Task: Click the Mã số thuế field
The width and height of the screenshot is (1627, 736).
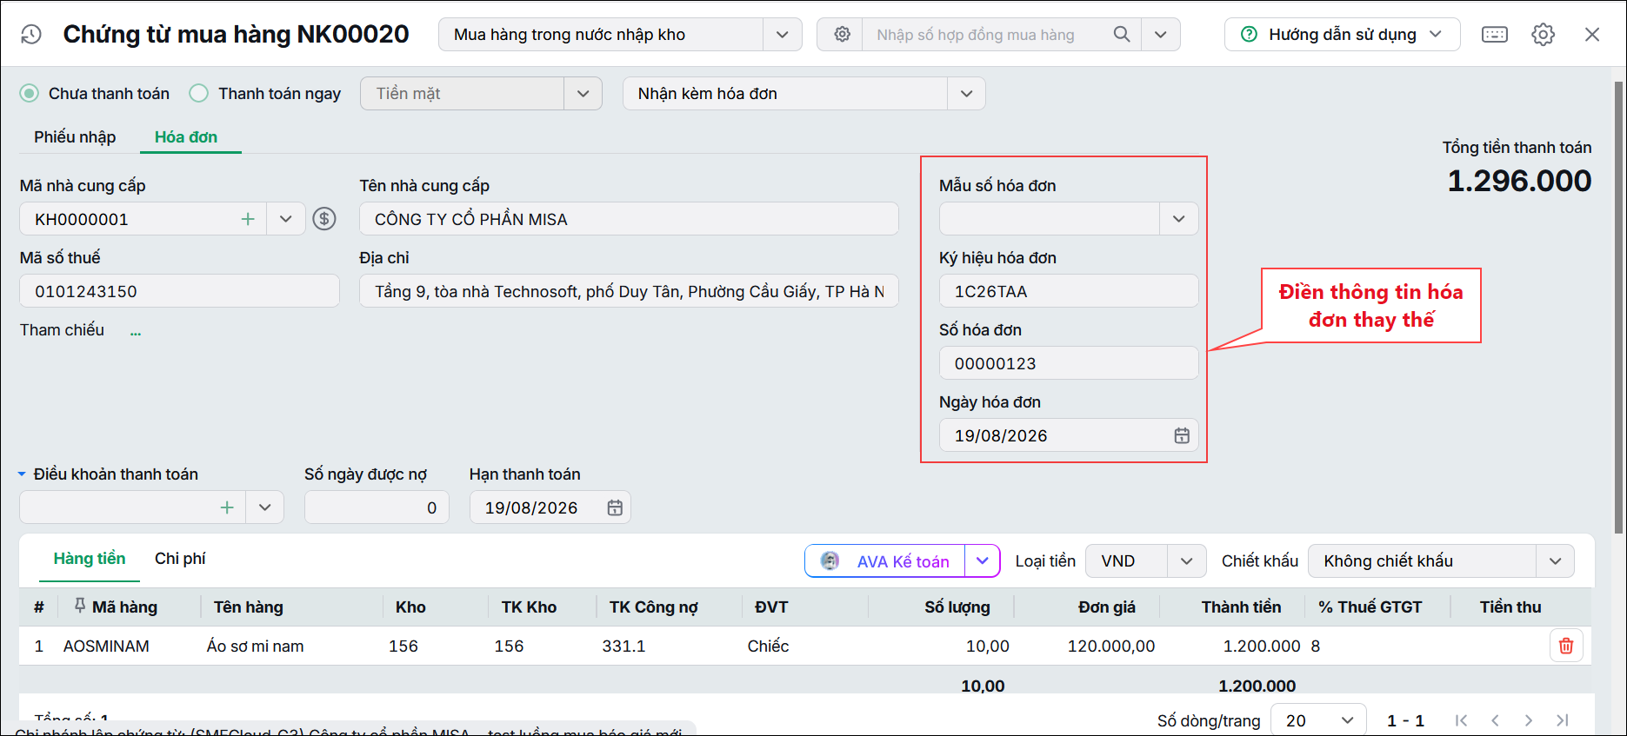Action: click(179, 291)
